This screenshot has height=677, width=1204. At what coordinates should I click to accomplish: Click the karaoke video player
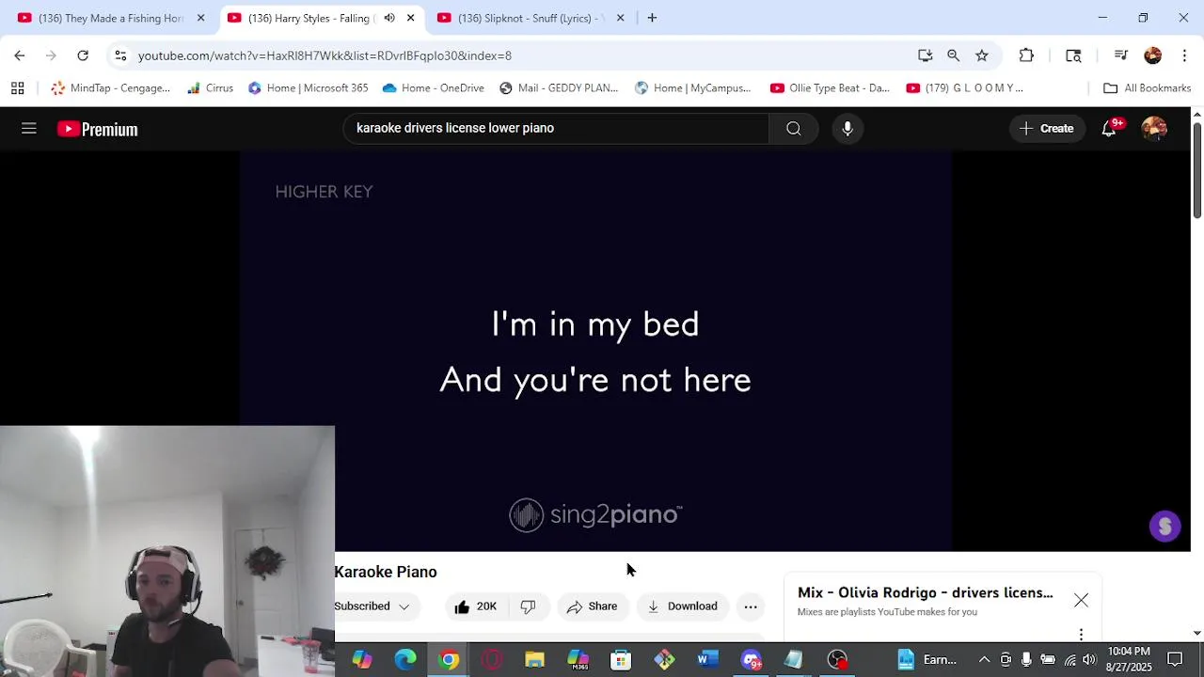point(595,352)
